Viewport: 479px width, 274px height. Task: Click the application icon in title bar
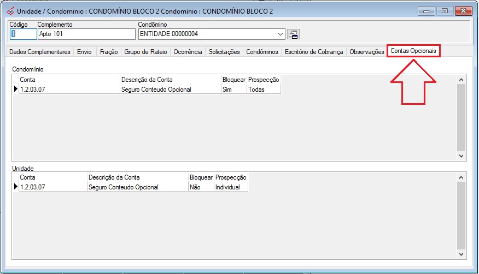[x=10, y=11]
